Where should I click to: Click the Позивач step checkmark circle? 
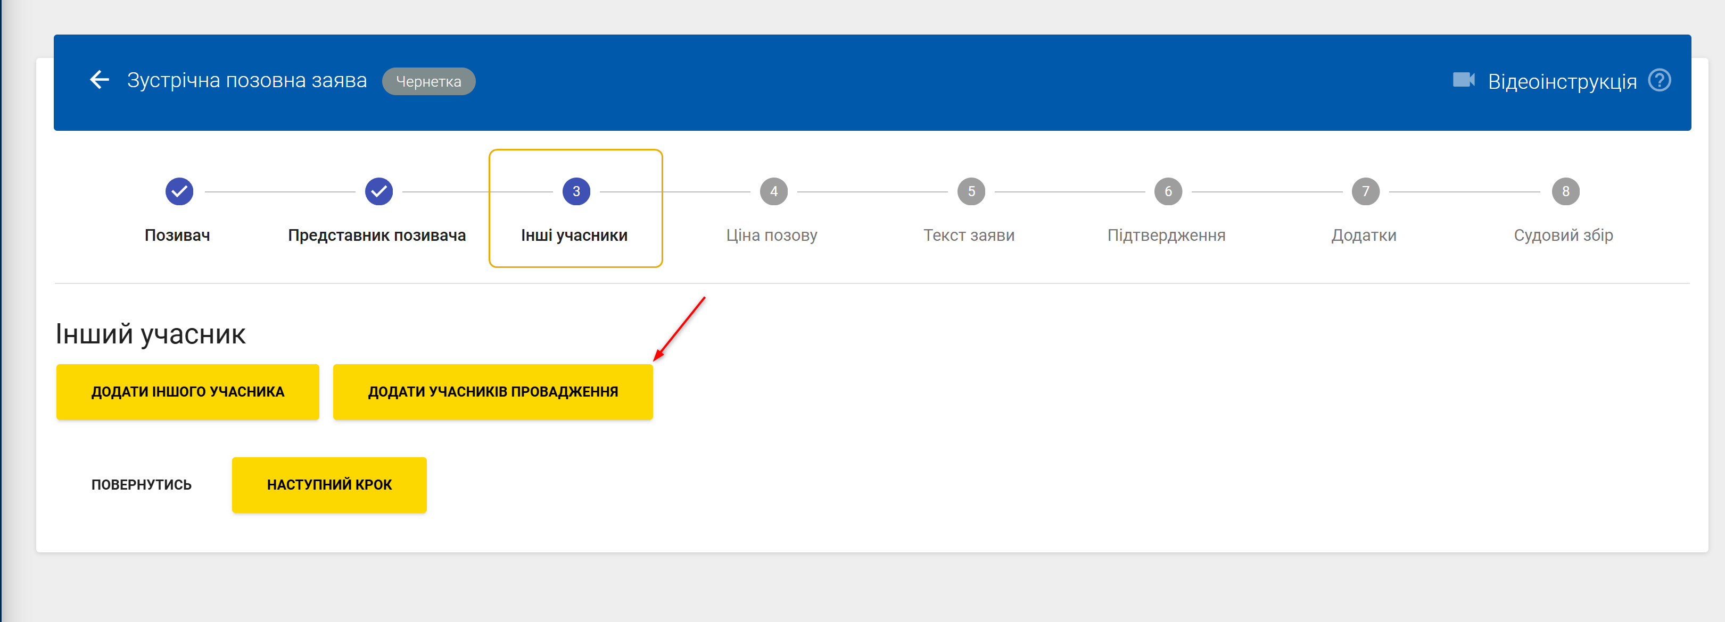(179, 192)
